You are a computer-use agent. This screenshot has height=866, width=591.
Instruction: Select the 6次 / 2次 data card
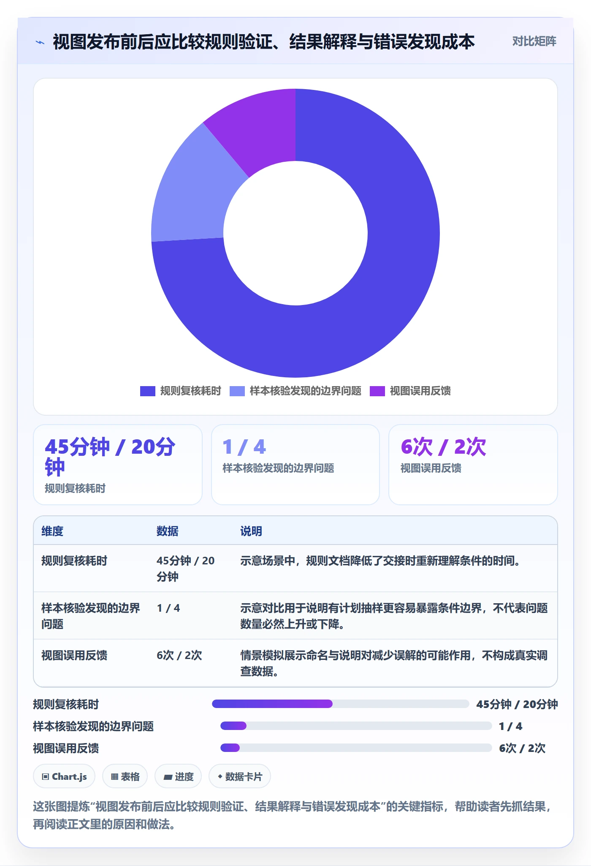tap(473, 465)
